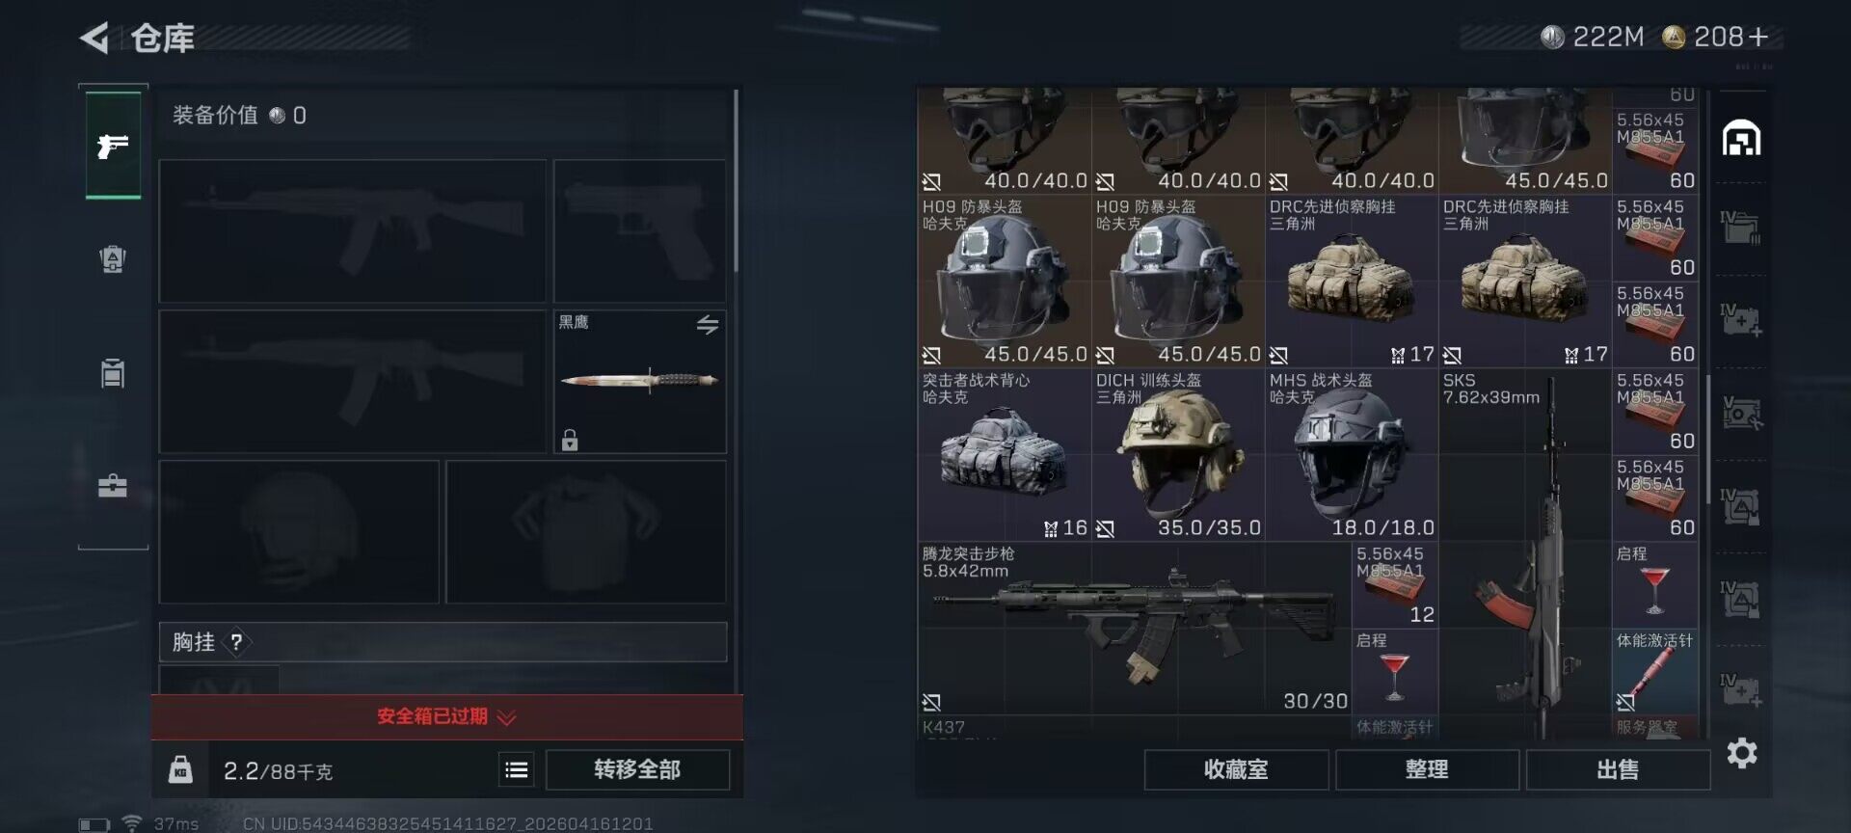The image size is (1851, 833).
Task: Click the swap arrows on 黑鹰 knife slot
Action: click(x=708, y=325)
